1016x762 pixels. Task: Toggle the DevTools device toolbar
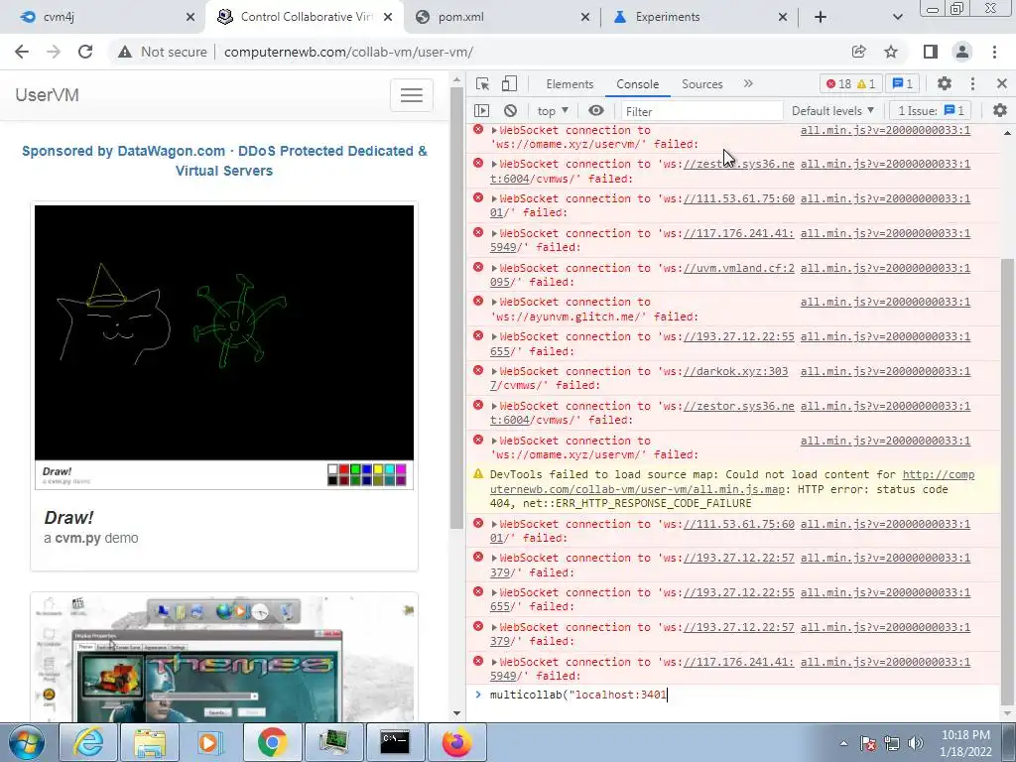click(509, 83)
